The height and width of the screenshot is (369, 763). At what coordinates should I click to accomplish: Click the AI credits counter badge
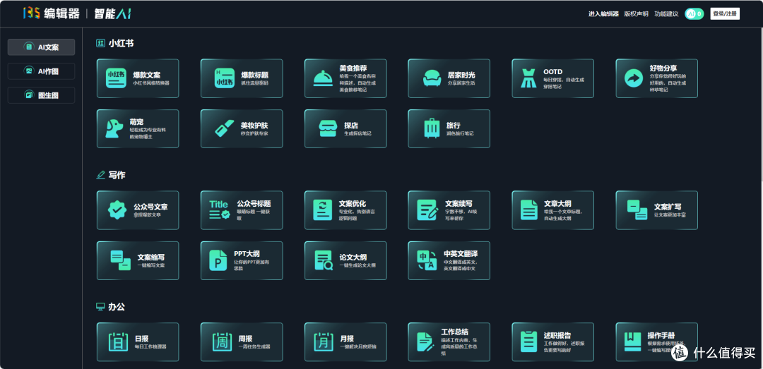[x=694, y=13]
